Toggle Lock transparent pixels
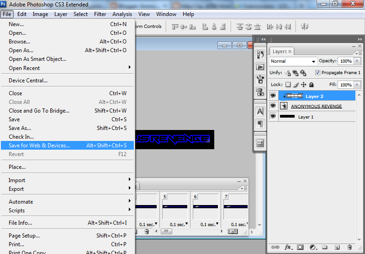This screenshot has height=254, width=365. point(288,84)
